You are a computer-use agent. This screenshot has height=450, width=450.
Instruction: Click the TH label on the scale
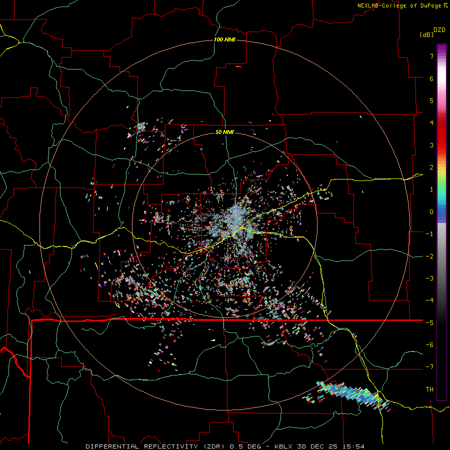click(429, 389)
